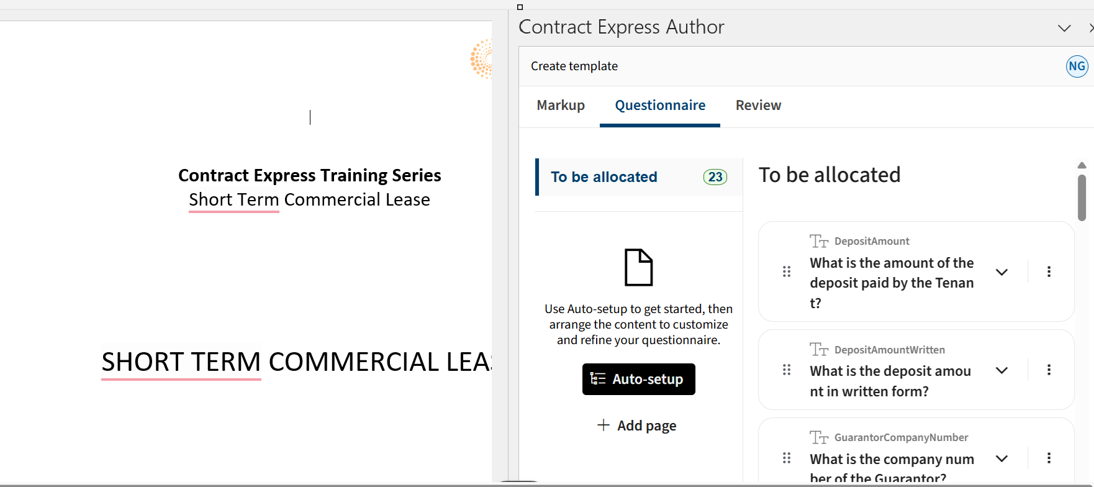Image resolution: width=1094 pixels, height=487 pixels.
Task: Open kebab menu for DepositAmount question
Action: [x=1049, y=271]
